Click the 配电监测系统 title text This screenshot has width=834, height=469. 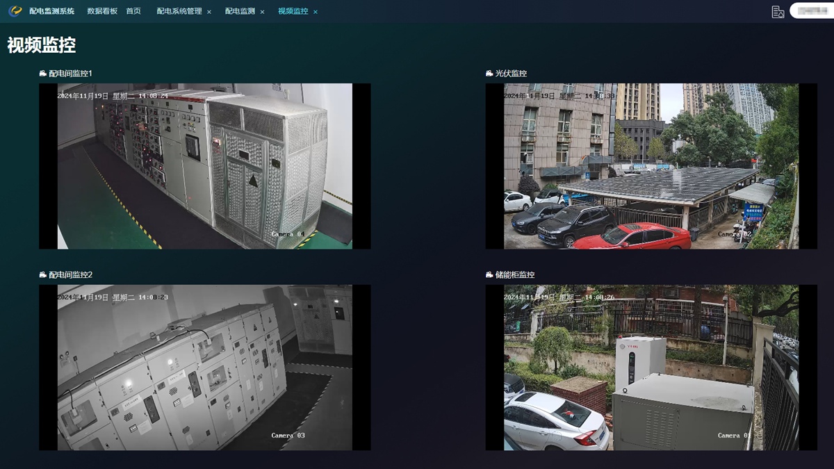[51, 11]
